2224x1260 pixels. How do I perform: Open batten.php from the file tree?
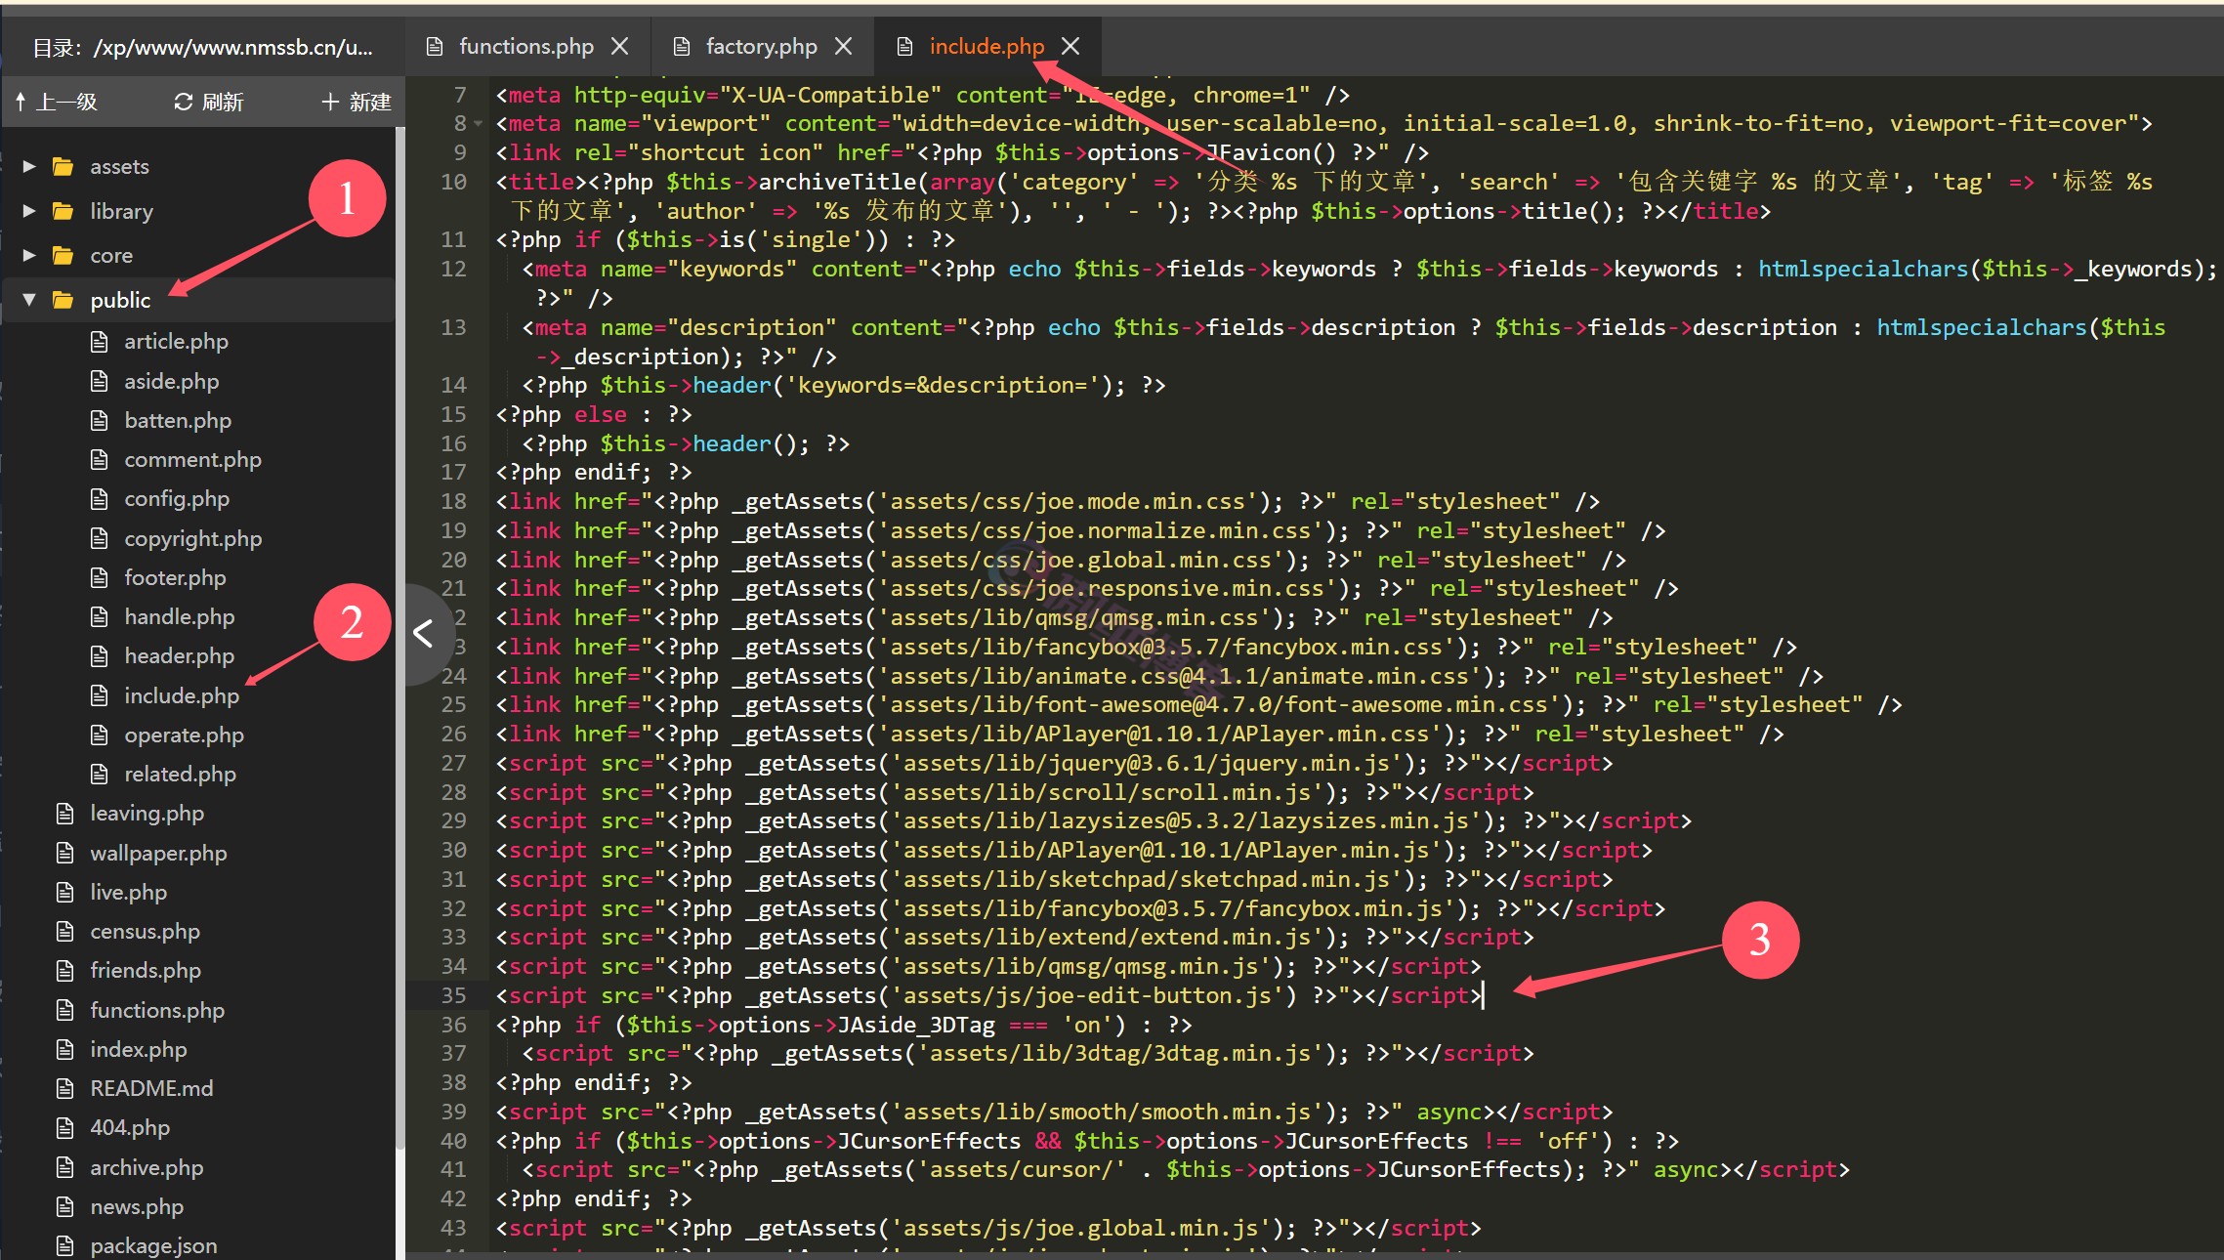pos(178,420)
